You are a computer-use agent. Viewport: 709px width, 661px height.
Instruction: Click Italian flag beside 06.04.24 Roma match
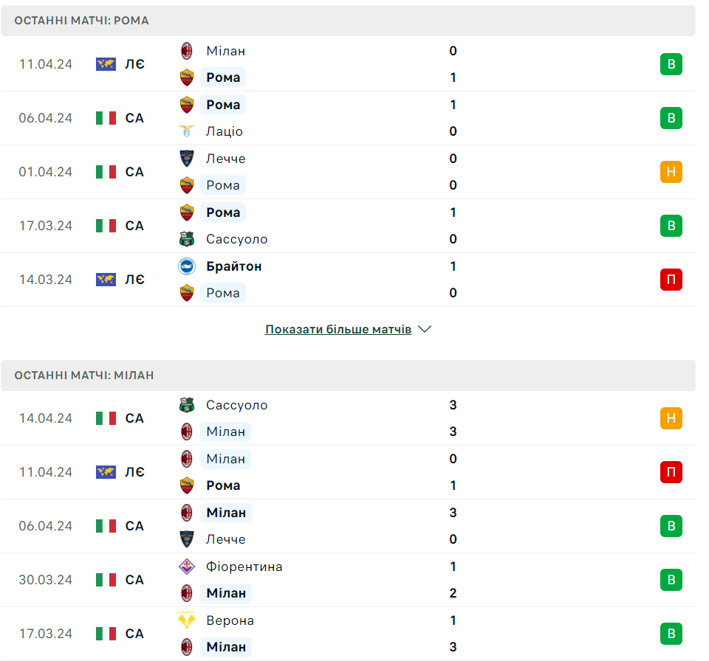pyautogui.click(x=106, y=118)
